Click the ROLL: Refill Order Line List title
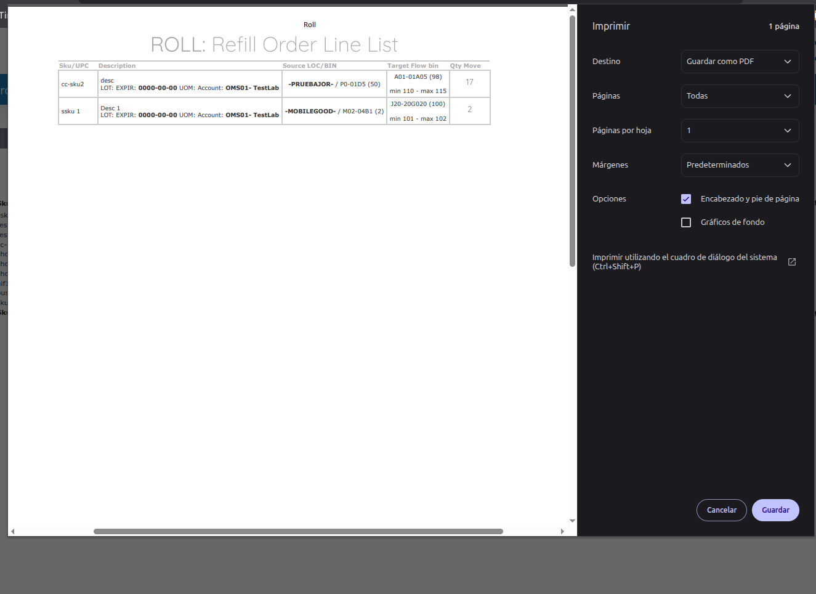Viewport: 816px width, 594px height. point(274,45)
